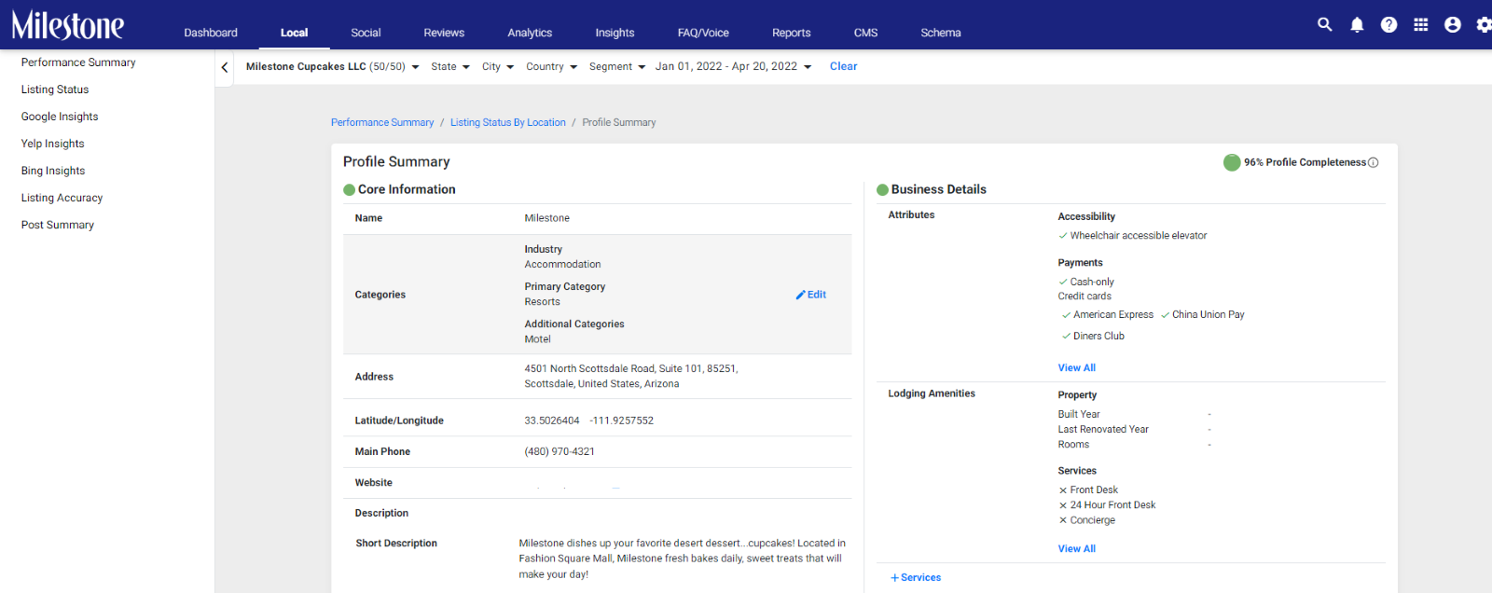Open the City filter dropdown
The width and height of the screenshot is (1492, 593).
[498, 67]
